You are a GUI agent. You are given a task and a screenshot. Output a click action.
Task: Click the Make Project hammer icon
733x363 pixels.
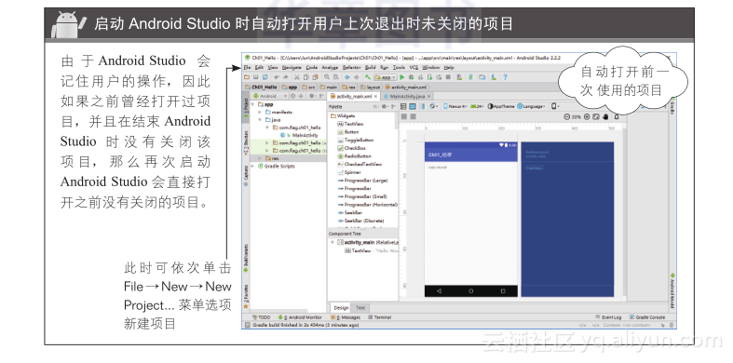(x=368, y=77)
